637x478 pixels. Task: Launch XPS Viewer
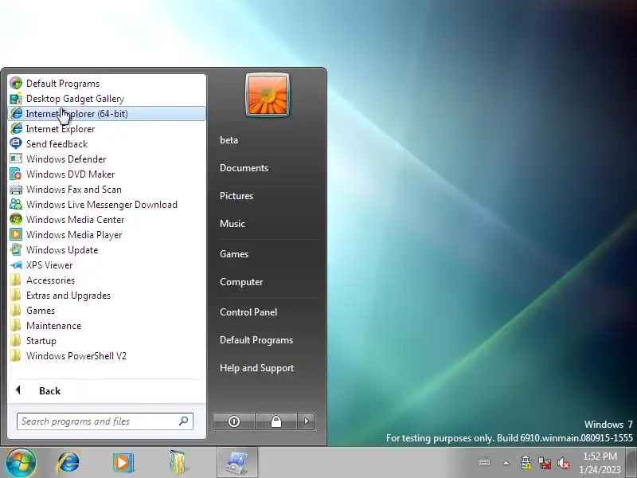tap(107, 265)
